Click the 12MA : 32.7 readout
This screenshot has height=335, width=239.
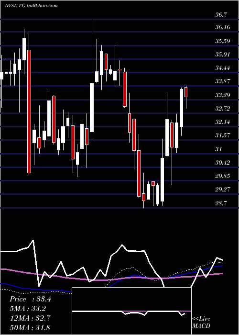pyautogui.click(x=30, y=318)
